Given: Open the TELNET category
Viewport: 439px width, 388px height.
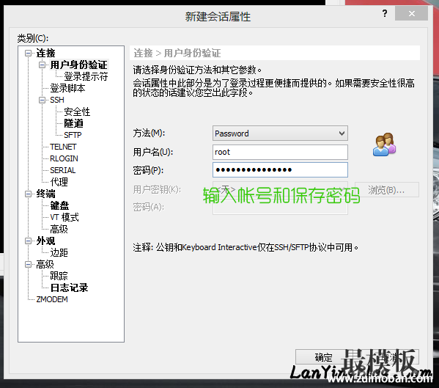Looking at the screenshot, I should (x=63, y=147).
